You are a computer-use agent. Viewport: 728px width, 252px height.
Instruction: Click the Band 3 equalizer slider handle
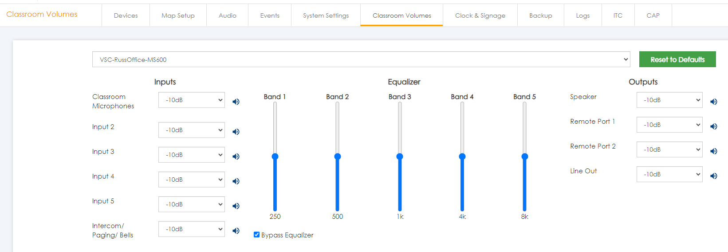[400, 157]
